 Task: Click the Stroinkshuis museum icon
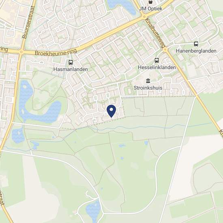pyautogui.click(x=148, y=81)
